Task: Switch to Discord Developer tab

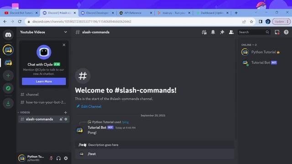Action: (97, 13)
